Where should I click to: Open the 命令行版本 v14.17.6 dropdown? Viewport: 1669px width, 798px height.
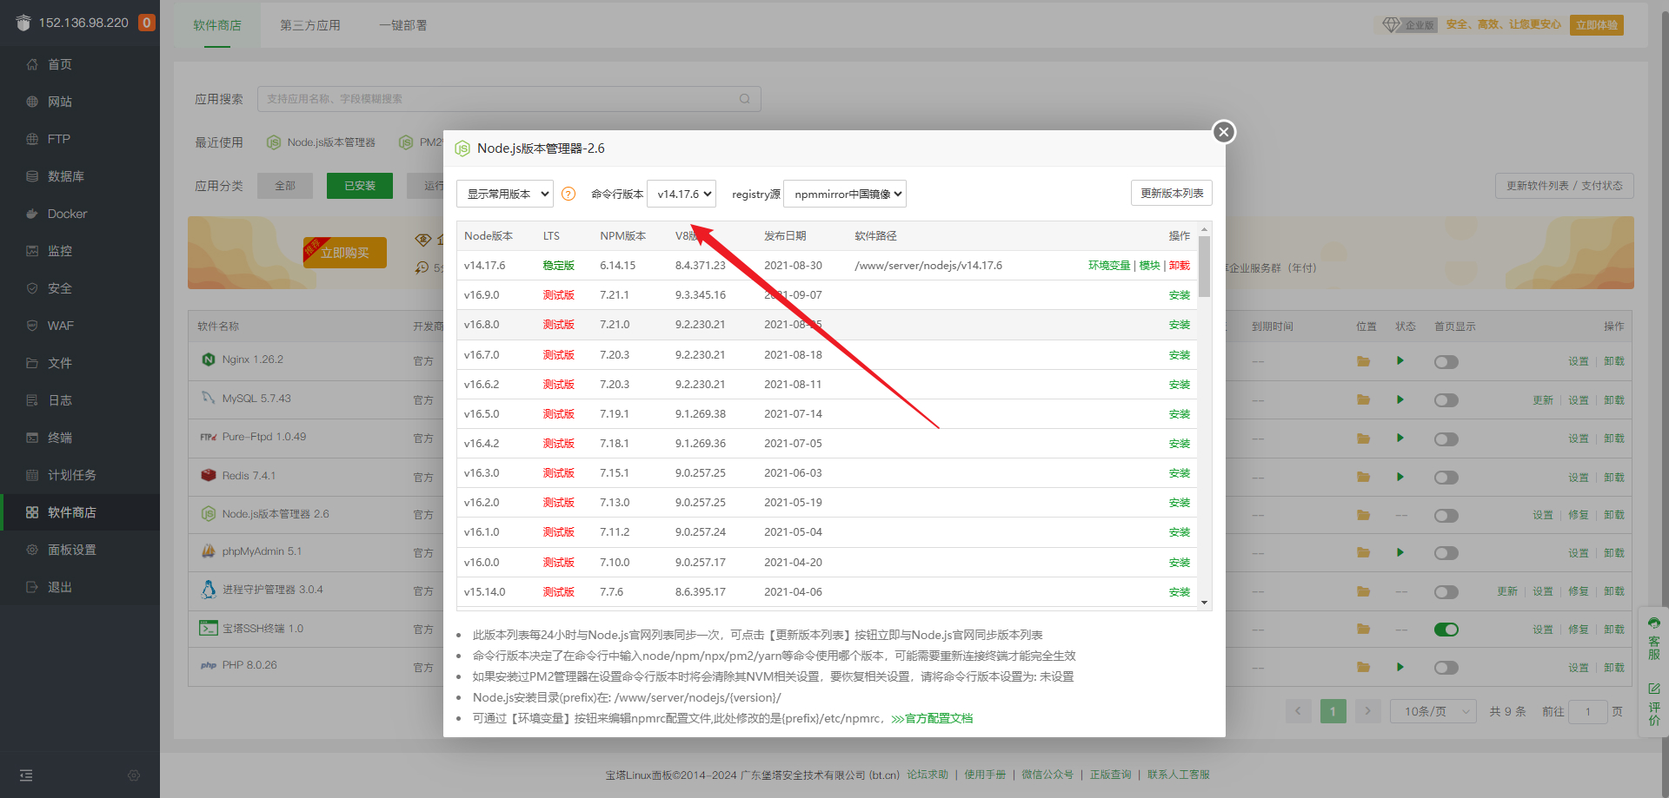pyautogui.click(x=682, y=194)
